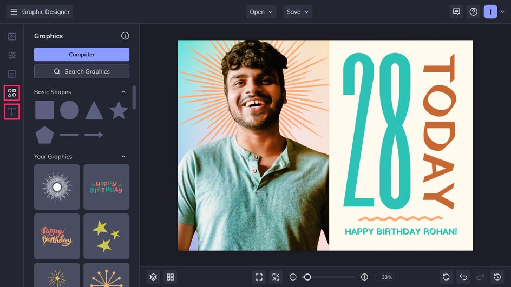Select the script Happy Birthday graphic
The height and width of the screenshot is (287, 511).
click(57, 236)
